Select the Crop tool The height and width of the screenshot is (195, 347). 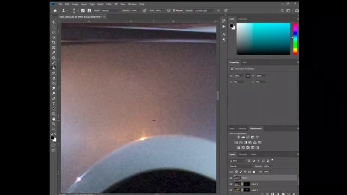54,42
